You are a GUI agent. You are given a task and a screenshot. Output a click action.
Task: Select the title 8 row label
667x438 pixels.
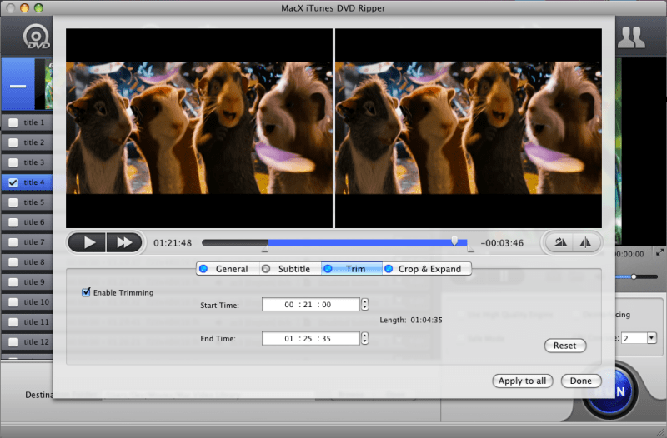coord(34,262)
